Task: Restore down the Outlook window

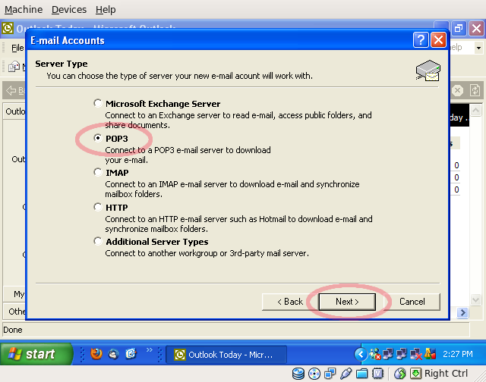Action: tap(459, 29)
